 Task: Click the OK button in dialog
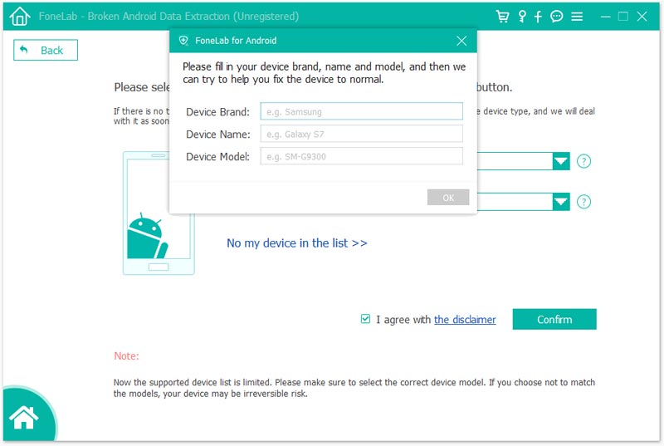(448, 198)
